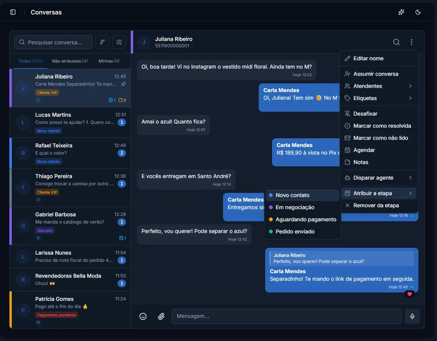Select Editar nome menu entry
The image size is (437, 341).
[x=379, y=58]
